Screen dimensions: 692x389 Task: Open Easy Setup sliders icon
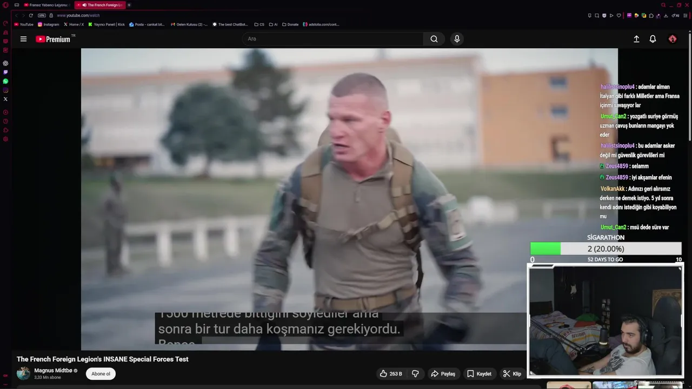(685, 16)
